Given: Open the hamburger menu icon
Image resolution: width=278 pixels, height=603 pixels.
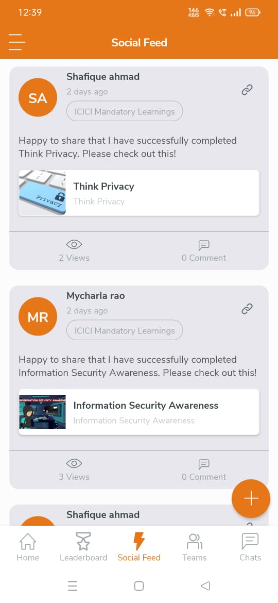Looking at the screenshot, I should click(x=16, y=42).
